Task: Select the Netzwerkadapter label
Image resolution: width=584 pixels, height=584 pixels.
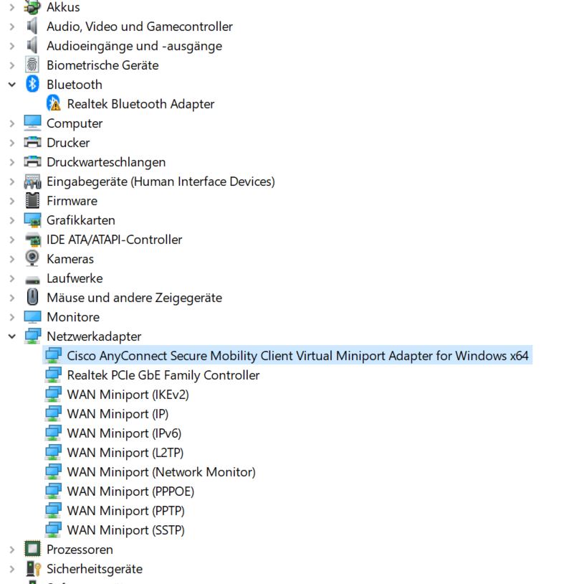Action: pyautogui.click(x=94, y=336)
